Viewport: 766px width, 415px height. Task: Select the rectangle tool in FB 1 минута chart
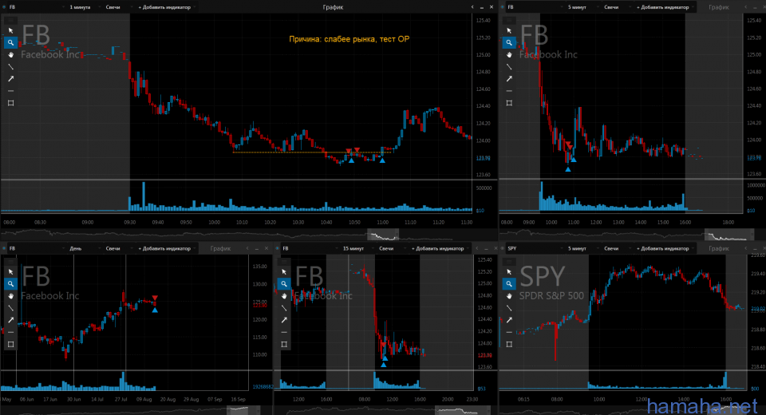click(x=10, y=103)
